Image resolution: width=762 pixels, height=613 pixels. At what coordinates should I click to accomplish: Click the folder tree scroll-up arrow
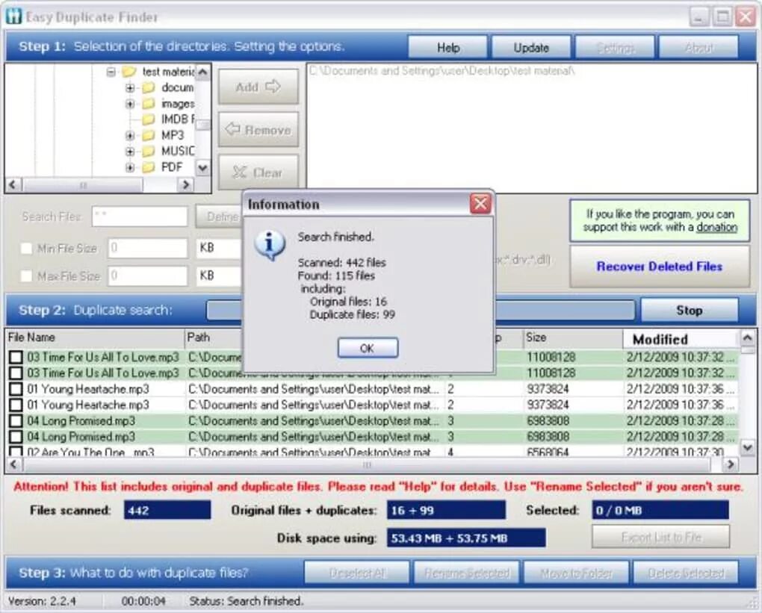pyautogui.click(x=203, y=72)
